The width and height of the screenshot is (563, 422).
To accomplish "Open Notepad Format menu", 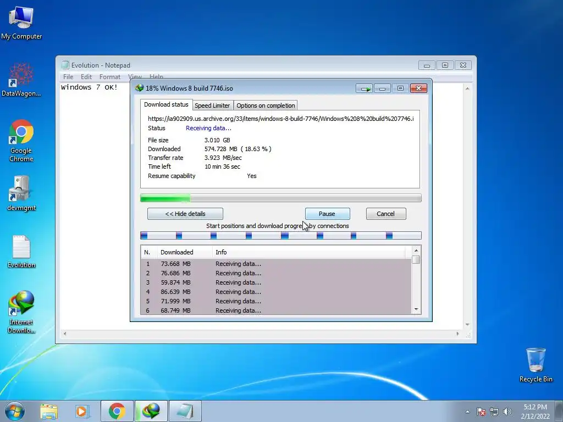I will pos(110,77).
